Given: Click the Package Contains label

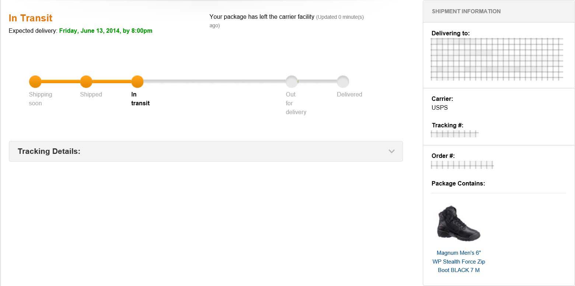Looking at the screenshot, I should (458, 183).
